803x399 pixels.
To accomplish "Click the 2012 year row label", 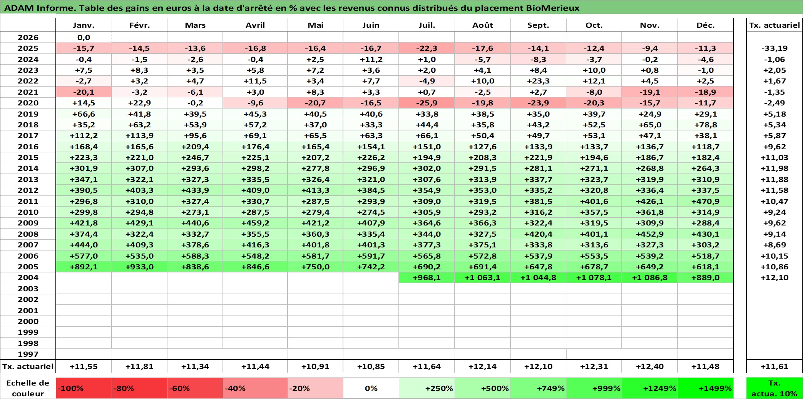I will pos(28,190).
